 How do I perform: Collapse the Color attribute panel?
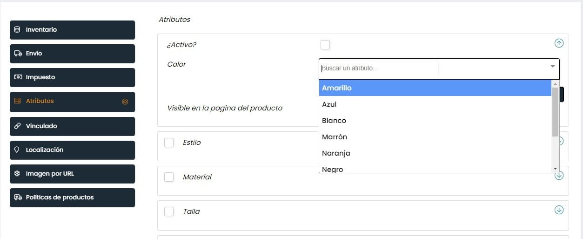click(559, 43)
